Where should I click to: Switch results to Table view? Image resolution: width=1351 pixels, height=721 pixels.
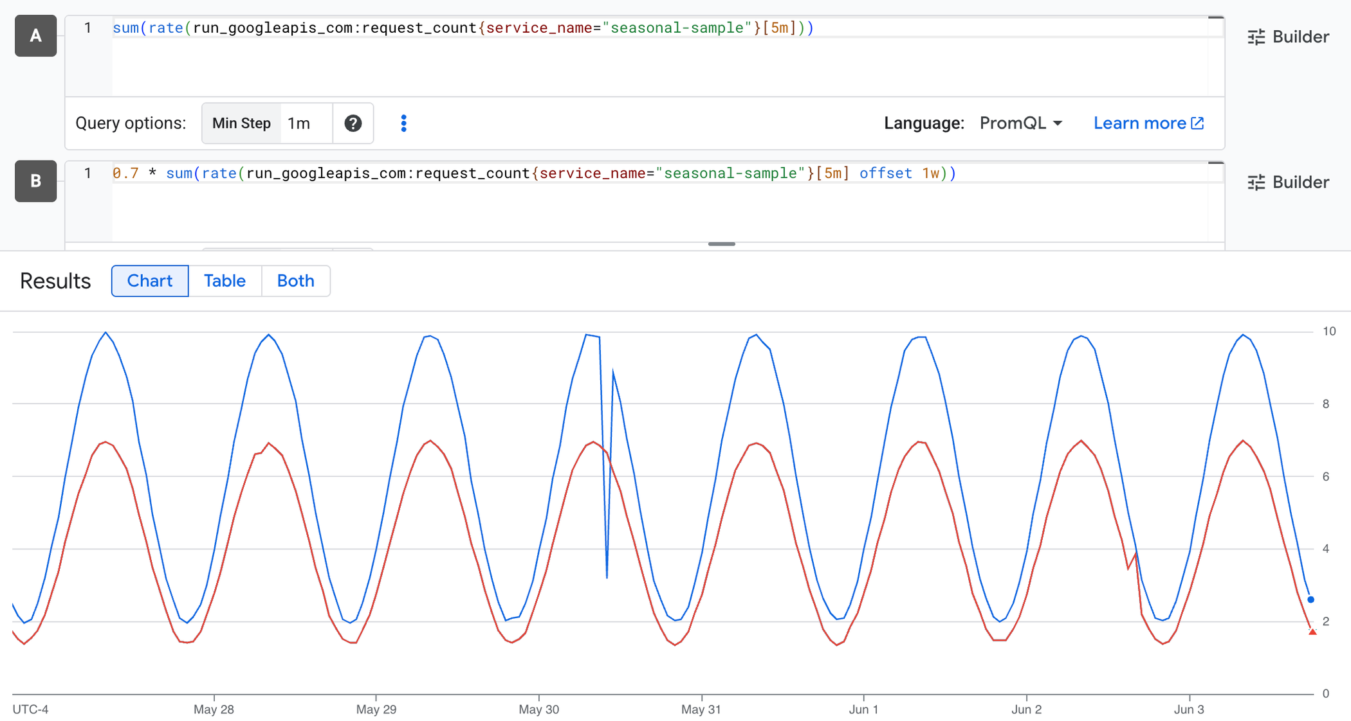[225, 281]
